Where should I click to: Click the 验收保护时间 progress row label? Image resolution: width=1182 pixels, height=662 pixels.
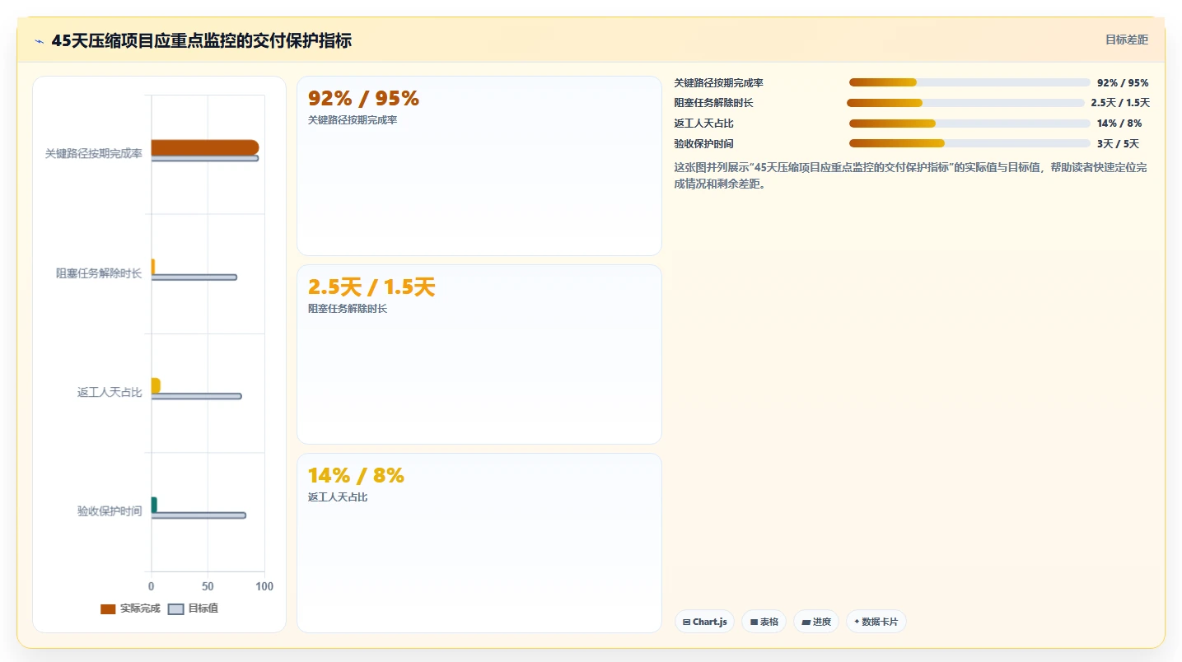(x=703, y=143)
